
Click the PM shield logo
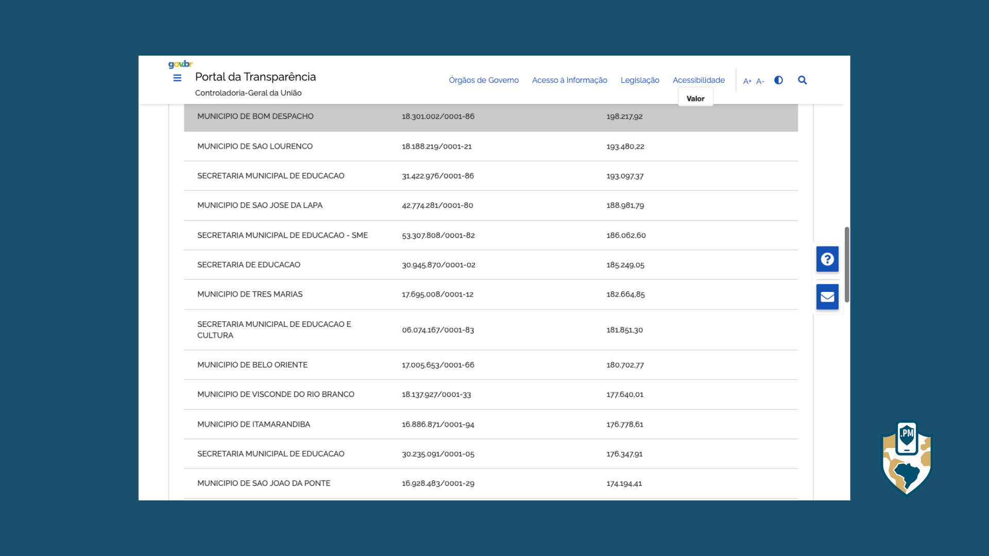click(x=907, y=458)
